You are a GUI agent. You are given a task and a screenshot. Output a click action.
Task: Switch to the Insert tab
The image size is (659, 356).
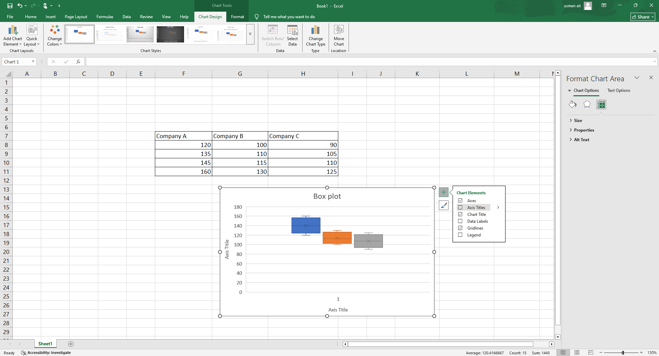(x=50, y=17)
